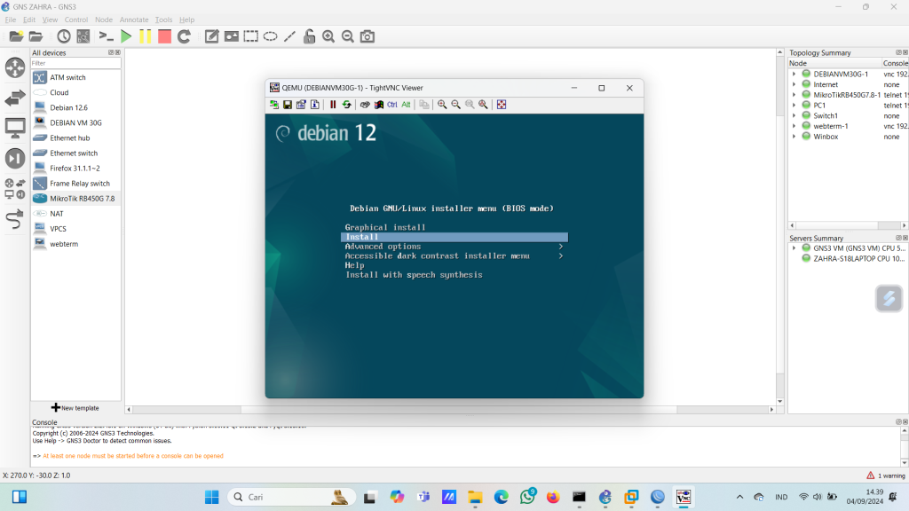
Task: Click the yellow Suspend all nodes icon
Action: [x=146, y=36]
